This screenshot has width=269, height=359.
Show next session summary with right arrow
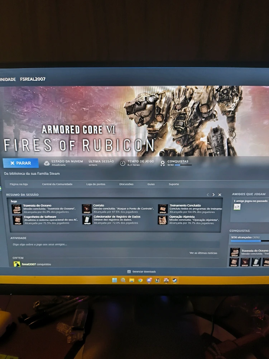(x=213, y=195)
